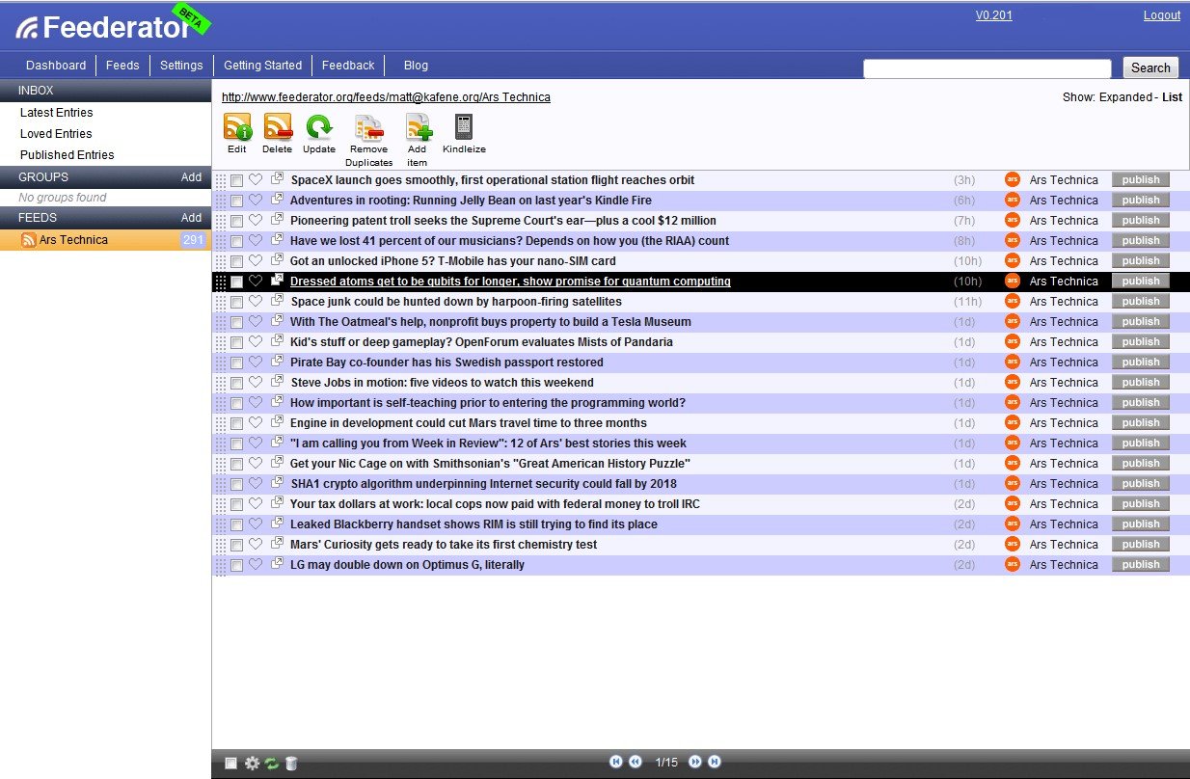Click the 291 unread count badge
Image resolution: width=1190 pixels, height=779 pixels.
click(193, 240)
